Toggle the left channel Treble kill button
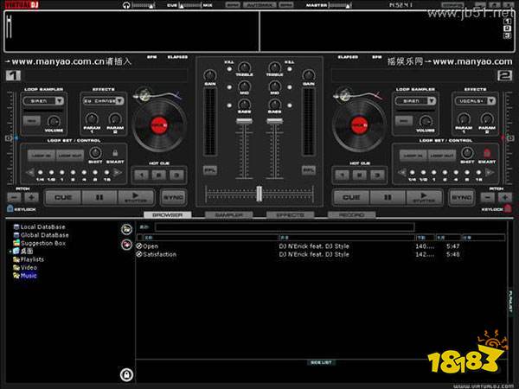 pos(229,69)
